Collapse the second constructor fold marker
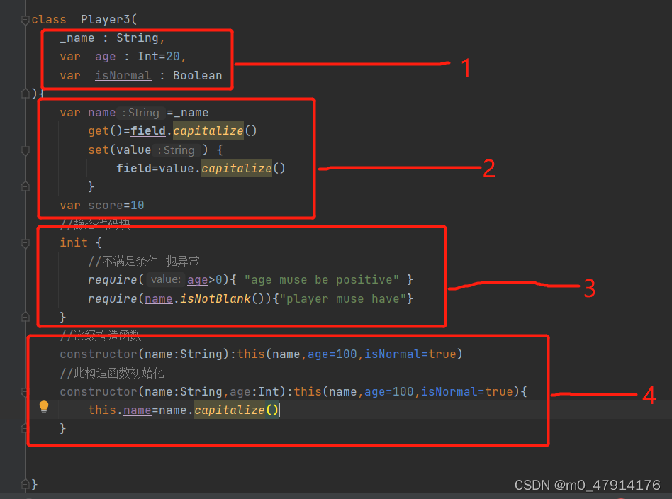This screenshot has width=672, height=499. point(26,392)
